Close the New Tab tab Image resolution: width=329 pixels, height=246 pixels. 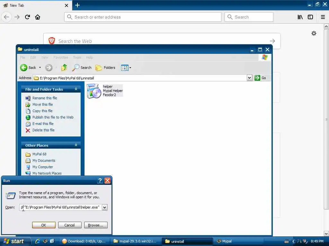coord(67,5)
